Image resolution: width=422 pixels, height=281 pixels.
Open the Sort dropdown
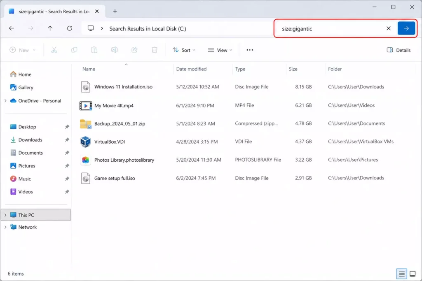tap(184, 50)
